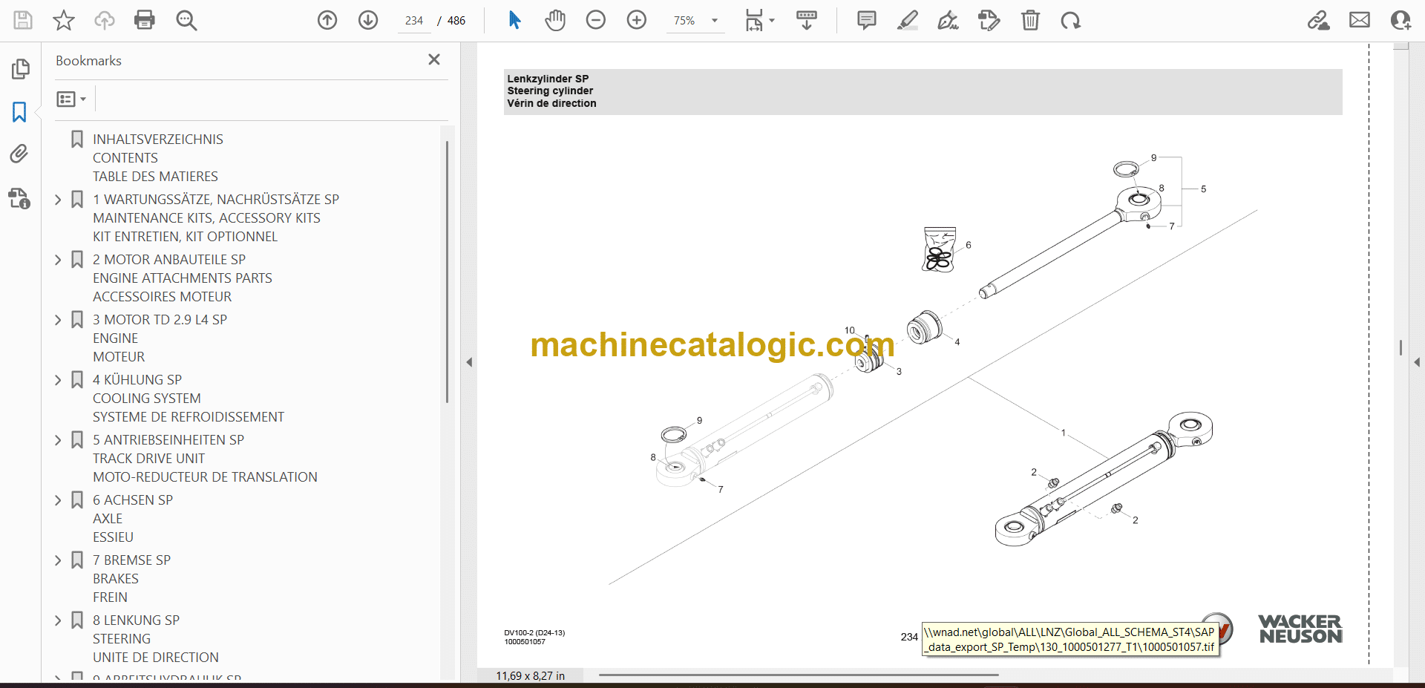The image size is (1425, 688).
Task: Click the page number input field
Action: pyautogui.click(x=414, y=21)
